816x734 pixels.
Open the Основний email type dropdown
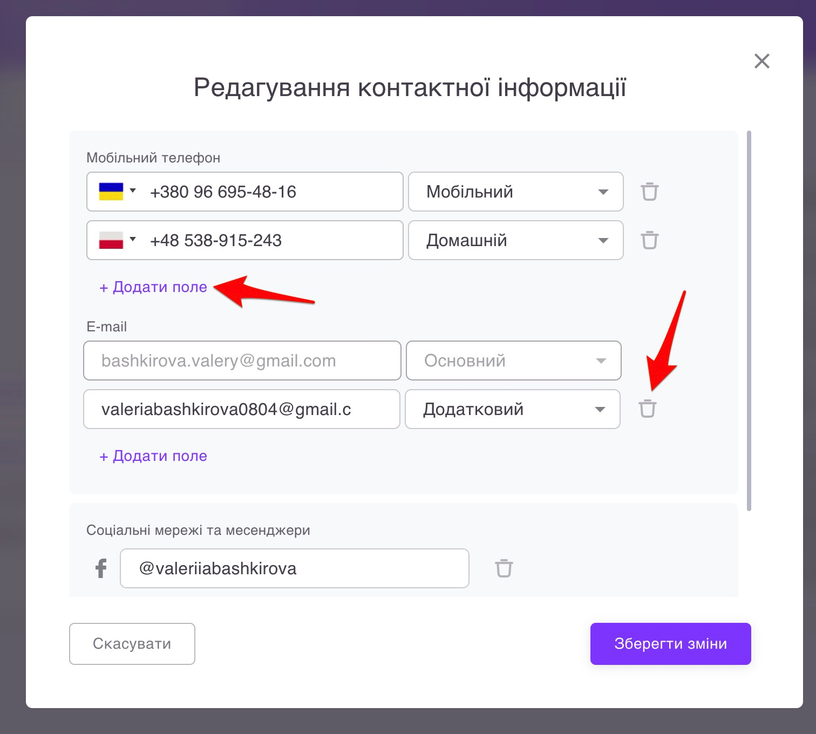tap(513, 361)
